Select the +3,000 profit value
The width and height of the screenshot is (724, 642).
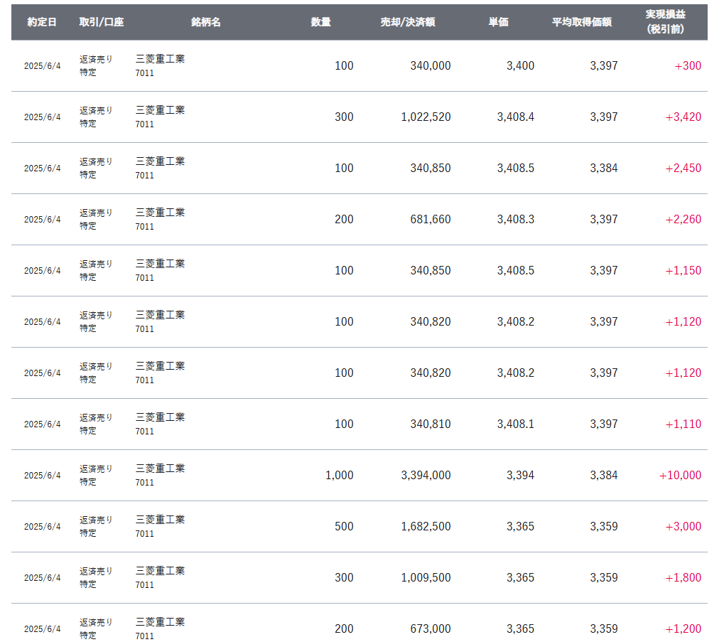tap(684, 527)
